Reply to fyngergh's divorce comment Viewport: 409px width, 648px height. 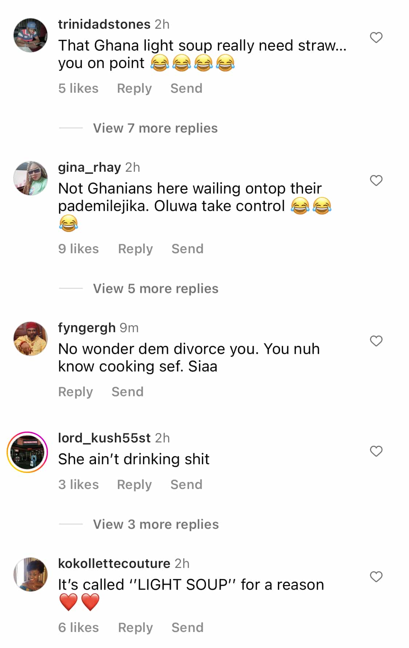76,392
